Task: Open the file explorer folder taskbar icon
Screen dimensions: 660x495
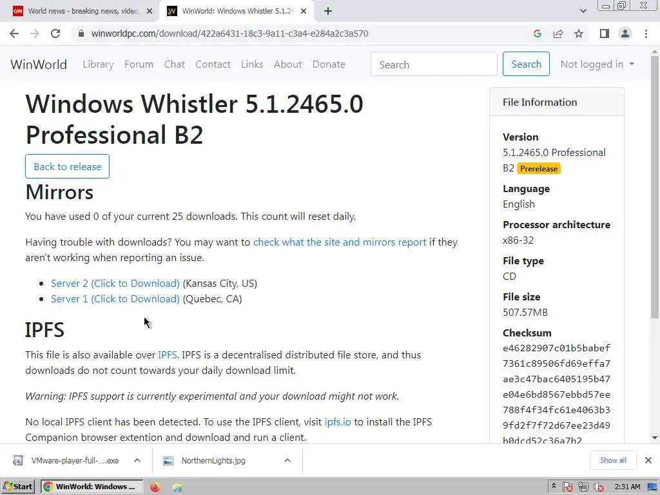Action: [177, 487]
